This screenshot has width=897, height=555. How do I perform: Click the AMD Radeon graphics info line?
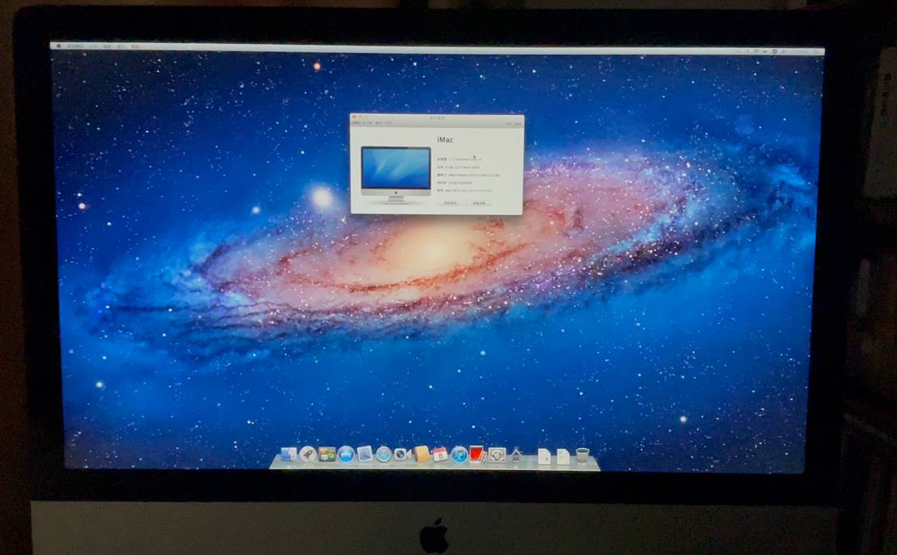pos(468,175)
